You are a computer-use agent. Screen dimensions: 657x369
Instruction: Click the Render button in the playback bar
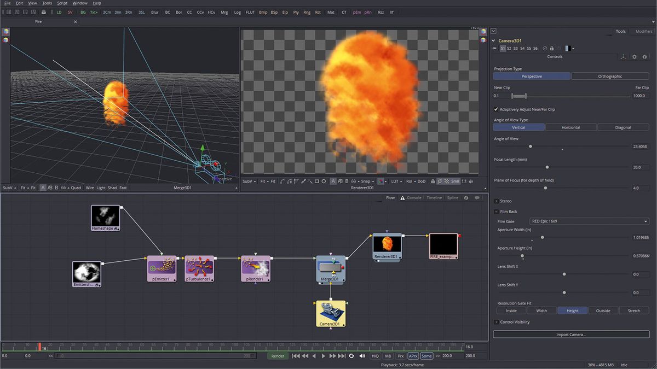pyautogui.click(x=277, y=355)
